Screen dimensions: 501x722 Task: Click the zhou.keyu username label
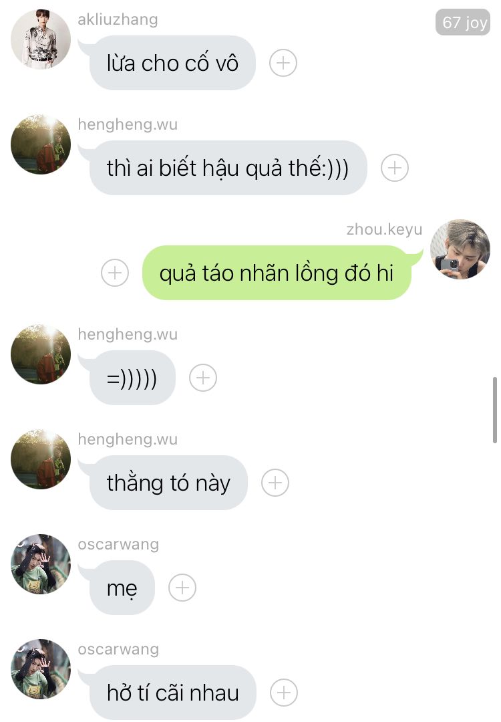pos(384,229)
